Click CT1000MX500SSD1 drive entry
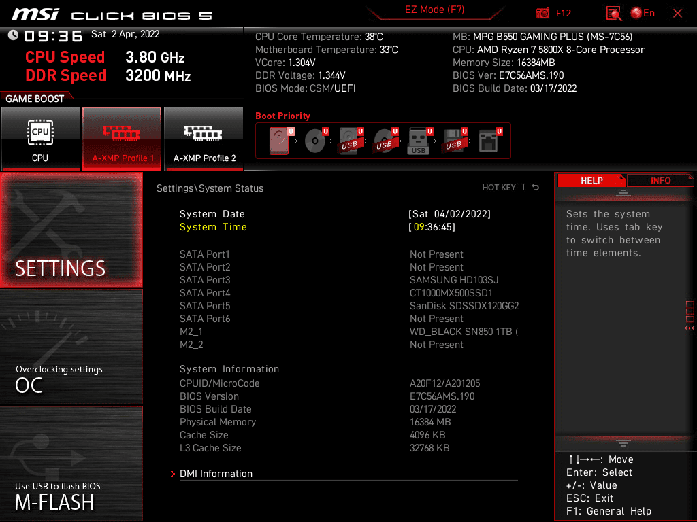This screenshot has width=697, height=522. pyautogui.click(x=451, y=293)
